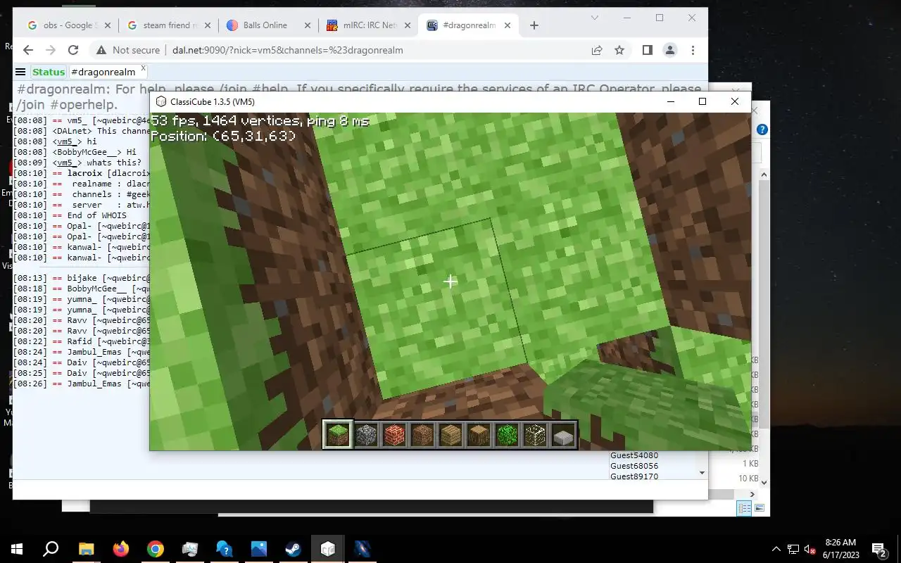
Task: Switch to the mIRC: IRC Net tab
Action: (370, 25)
